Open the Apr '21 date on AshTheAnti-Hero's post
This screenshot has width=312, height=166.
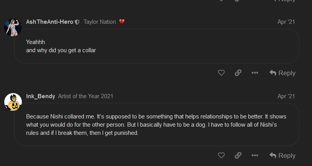pyautogui.click(x=286, y=22)
